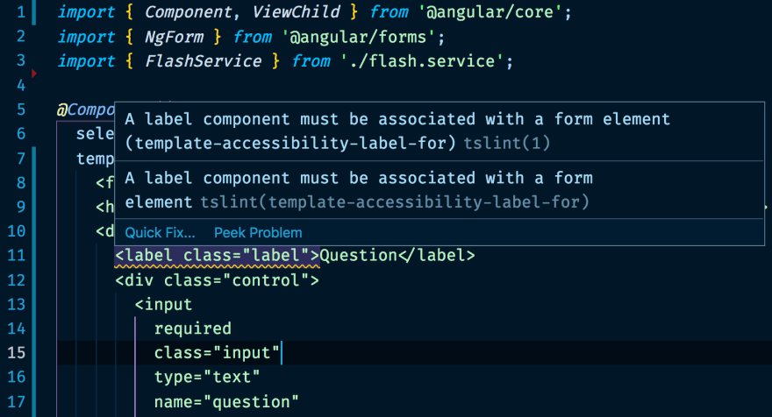
Task: Click the type="text" attribute line
Action: 207,378
